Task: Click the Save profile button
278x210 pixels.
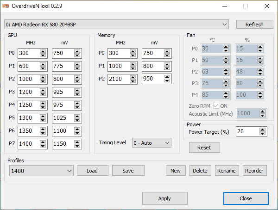Action: tap(128, 171)
